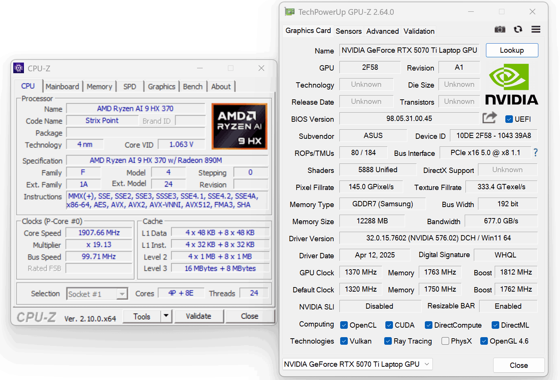The width and height of the screenshot is (560, 380).
Task: Click the Resizable BAR value Enabled
Action: pyautogui.click(x=508, y=306)
